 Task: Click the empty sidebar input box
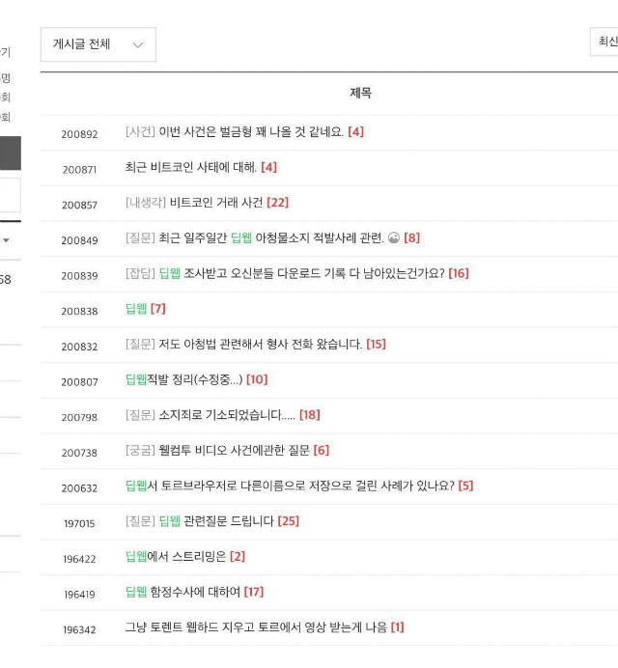11,195
